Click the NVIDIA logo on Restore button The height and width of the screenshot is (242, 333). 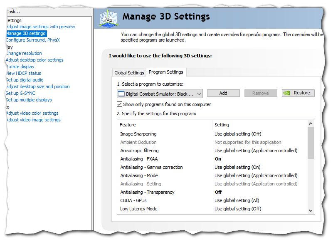pyautogui.click(x=286, y=93)
